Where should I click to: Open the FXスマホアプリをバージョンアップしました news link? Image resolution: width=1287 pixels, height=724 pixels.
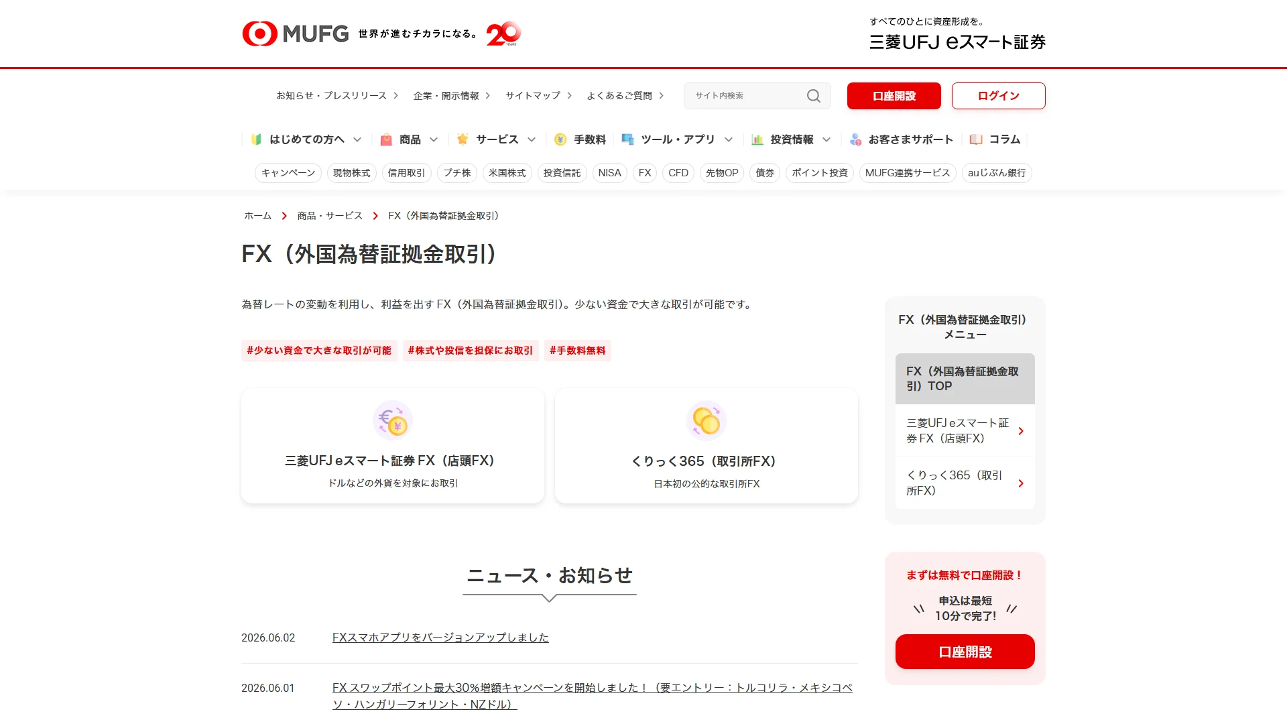[x=440, y=638]
